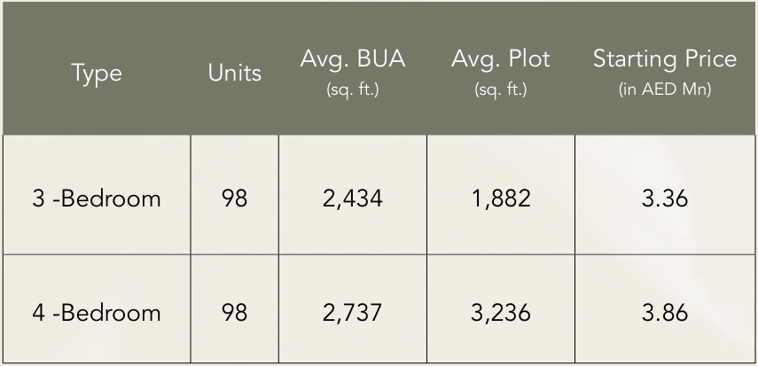Select the 4 -Bedroom cell
This screenshot has height=366, width=758.
pos(97,312)
